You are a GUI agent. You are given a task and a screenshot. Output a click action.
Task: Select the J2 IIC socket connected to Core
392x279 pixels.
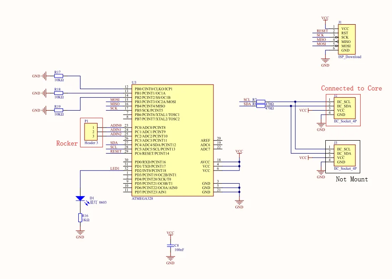point(345,108)
